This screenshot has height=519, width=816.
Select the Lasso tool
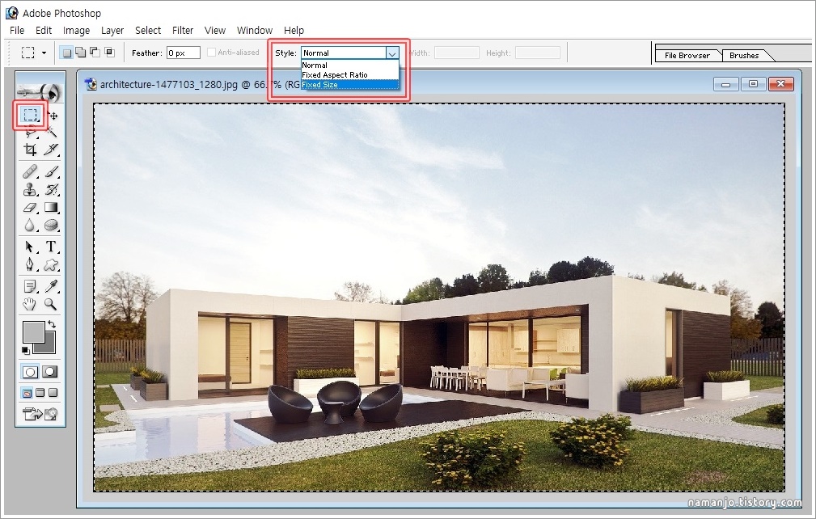[30, 132]
